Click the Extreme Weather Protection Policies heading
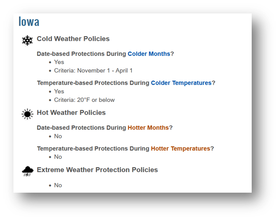The width and height of the screenshot is (279, 220). click(x=97, y=170)
